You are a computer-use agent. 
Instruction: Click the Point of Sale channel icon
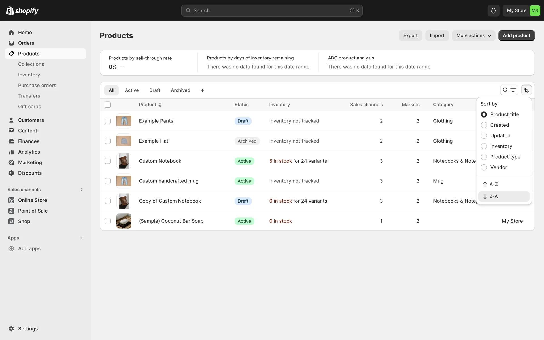11,211
